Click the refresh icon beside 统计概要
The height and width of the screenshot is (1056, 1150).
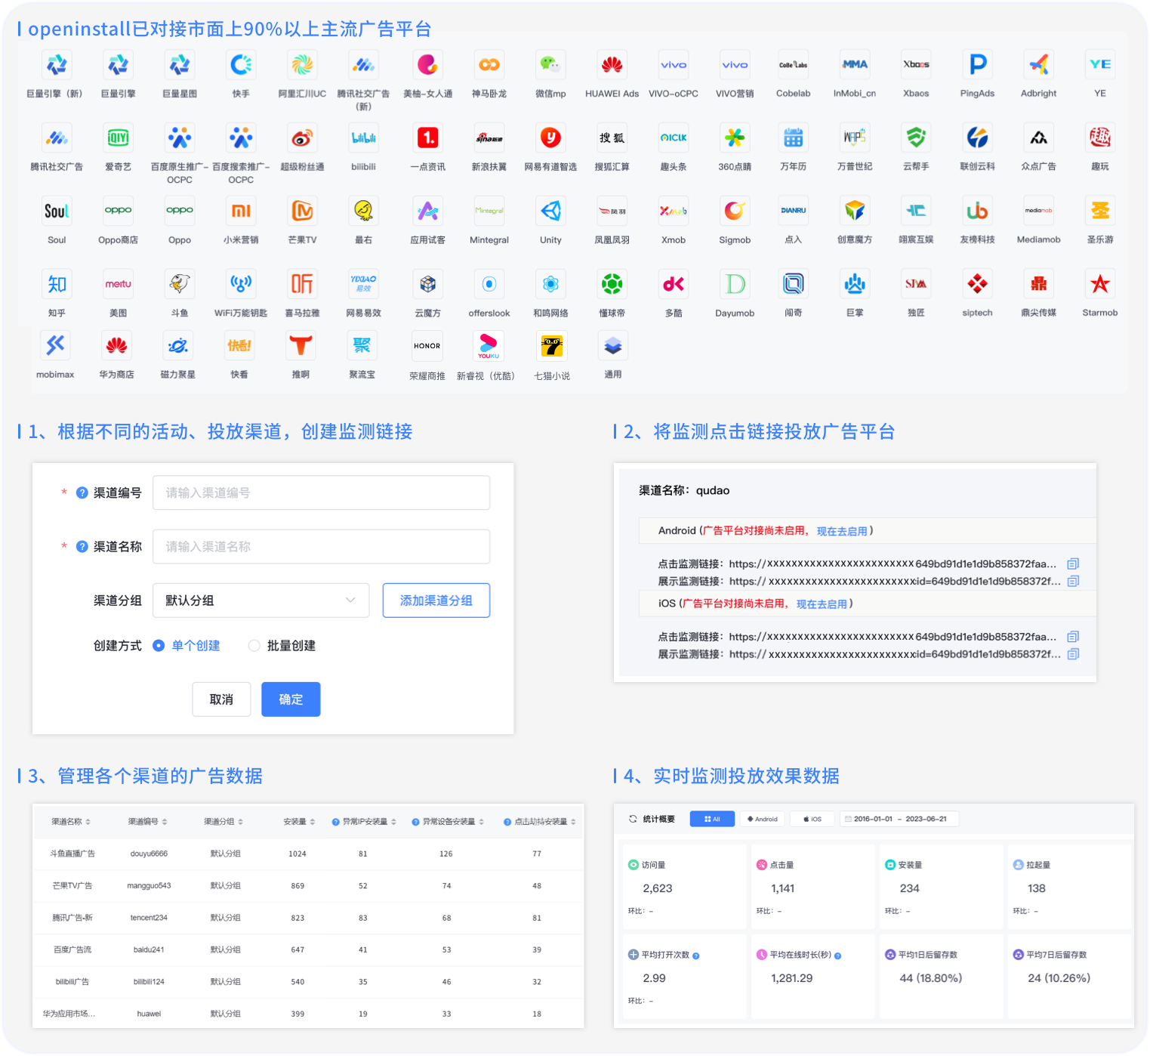click(633, 819)
